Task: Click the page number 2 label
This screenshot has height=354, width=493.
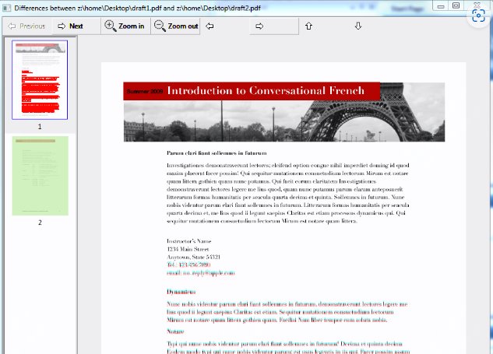Action: click(x=40, y=223)
